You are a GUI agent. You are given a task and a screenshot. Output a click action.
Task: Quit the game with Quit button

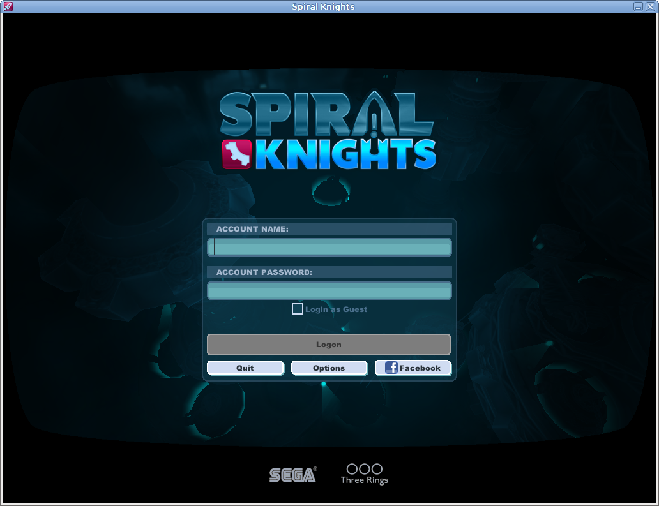tap(245, 368)
